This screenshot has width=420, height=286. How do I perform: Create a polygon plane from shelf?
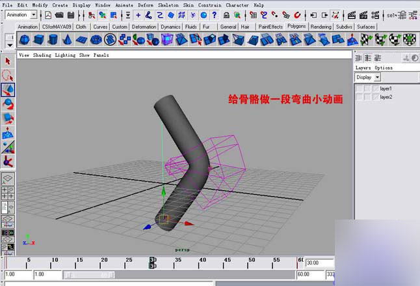(x=81, y=40)
